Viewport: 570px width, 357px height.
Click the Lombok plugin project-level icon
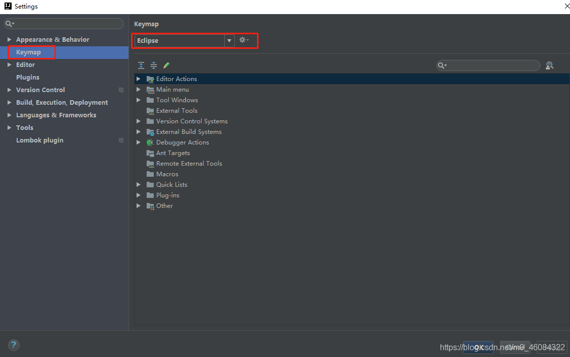tap(121, 140)
